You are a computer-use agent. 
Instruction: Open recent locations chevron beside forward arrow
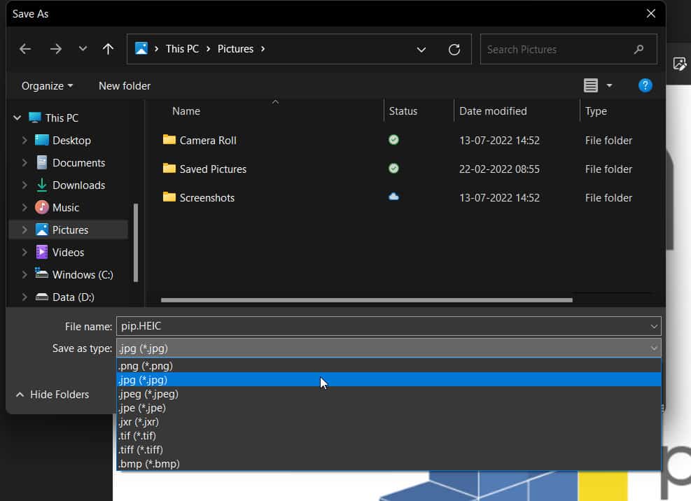point(83,49)
